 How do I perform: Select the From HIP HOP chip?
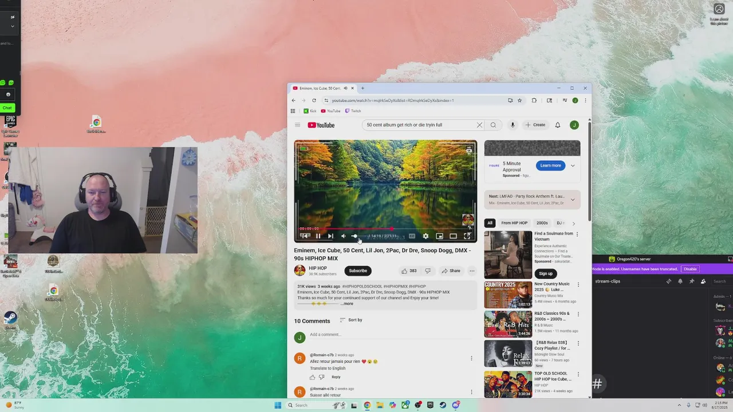pyautogui.click(x=514, y=223)
